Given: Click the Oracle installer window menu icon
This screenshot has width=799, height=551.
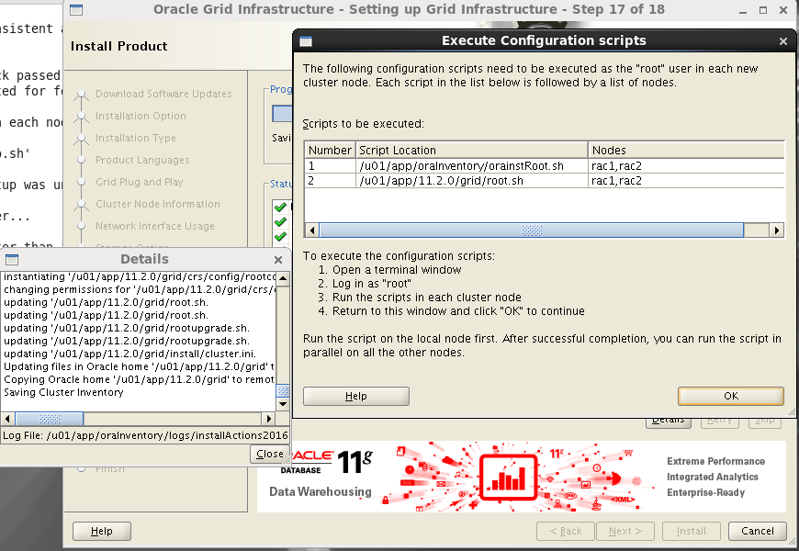Looking at the screenshot, I should (76, 10).
